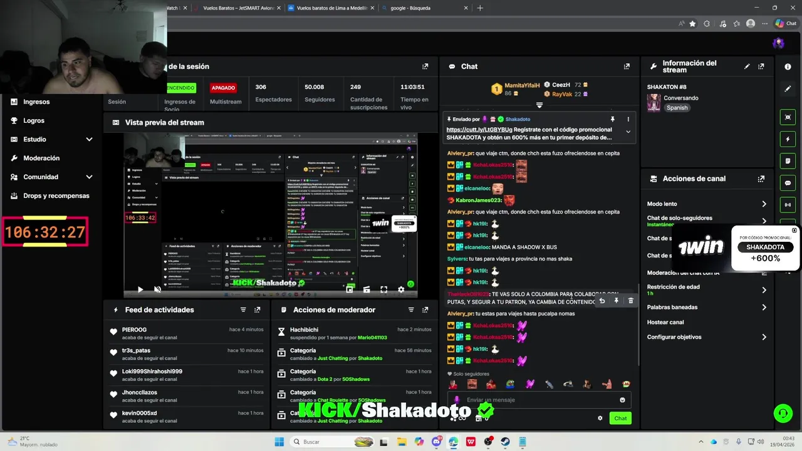802x451 pixels.
Task: Collapse the chat leaderboard arrow
Action: tap(539, 105)
